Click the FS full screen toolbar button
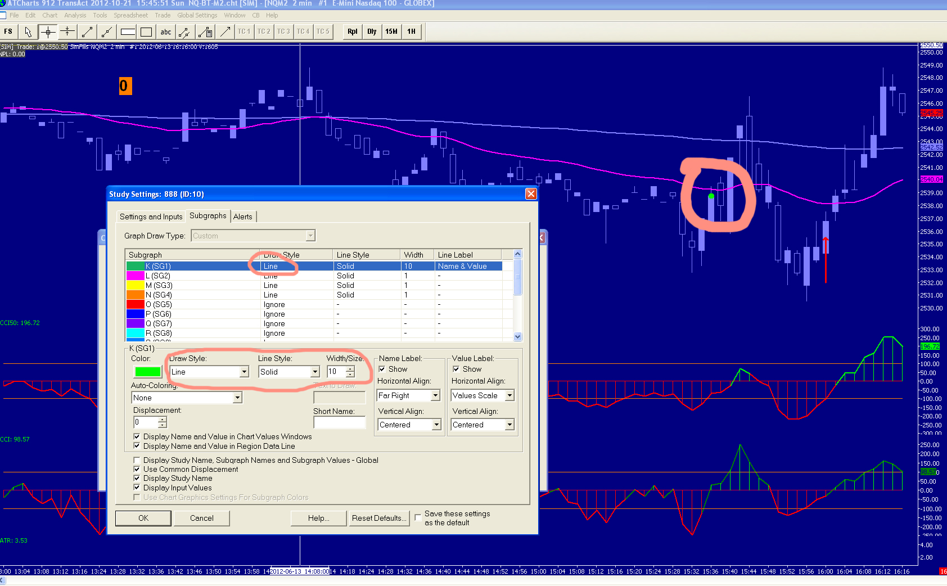The height and width of the screenshot is (586, 947). click(8, 31)
